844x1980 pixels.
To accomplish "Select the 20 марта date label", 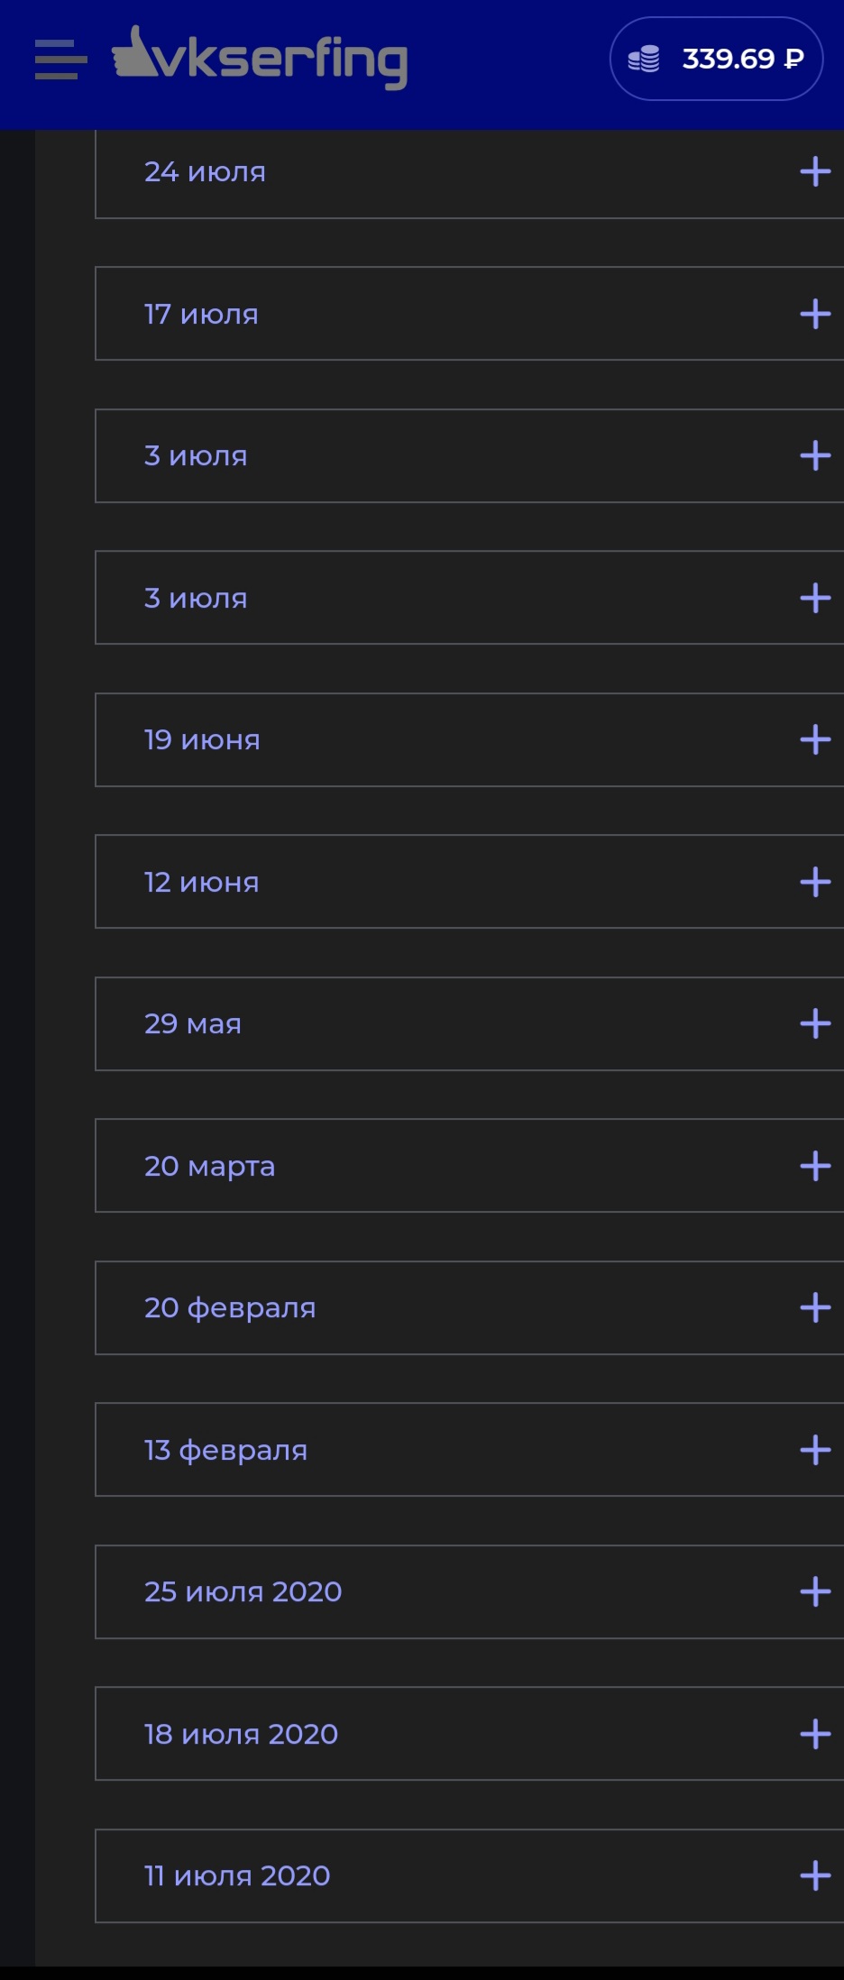I will click(209, 1166).
